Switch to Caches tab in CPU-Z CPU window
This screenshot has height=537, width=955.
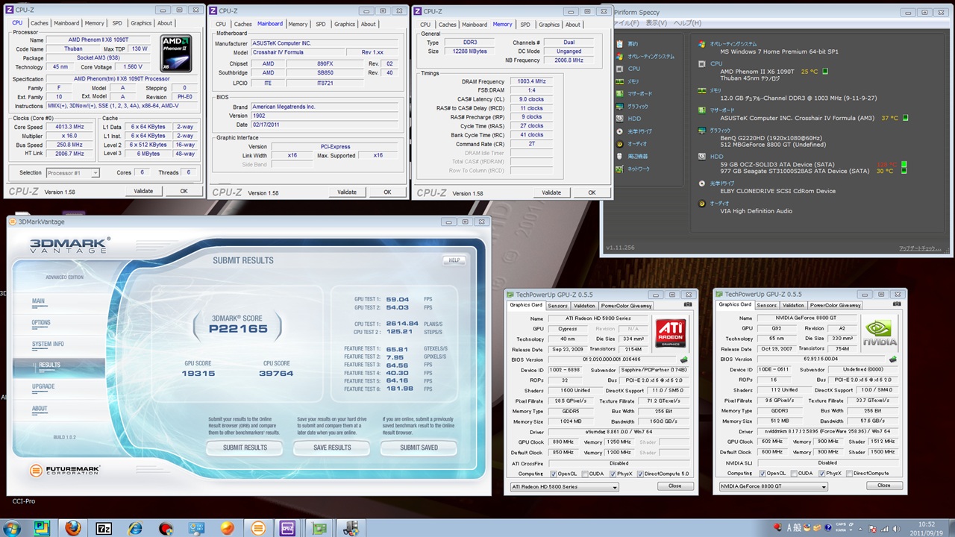40,23
